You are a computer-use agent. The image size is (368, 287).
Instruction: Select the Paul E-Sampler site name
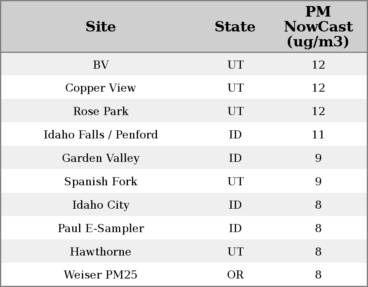coord(100,228)
